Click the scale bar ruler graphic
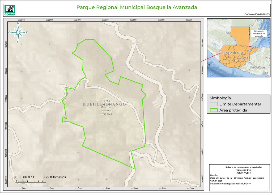Screen dimensions: 272x193 tap(31, 181)
